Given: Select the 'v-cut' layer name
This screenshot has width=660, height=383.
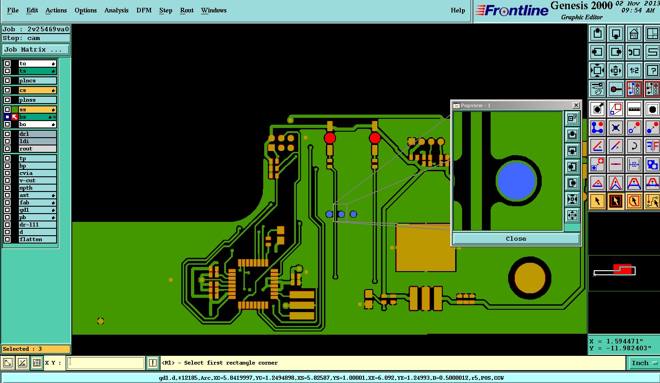Looking at the screenshot, I should [37, 180].
